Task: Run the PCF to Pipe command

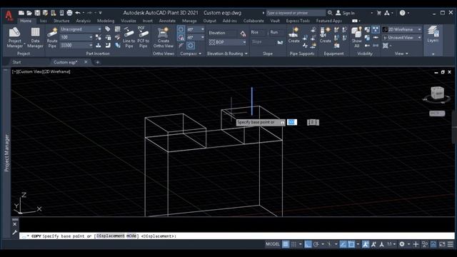Action: [x=143, y=37]
